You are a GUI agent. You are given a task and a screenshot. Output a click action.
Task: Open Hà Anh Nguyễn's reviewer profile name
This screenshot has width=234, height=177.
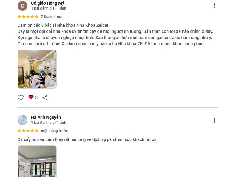coord(46,118)
